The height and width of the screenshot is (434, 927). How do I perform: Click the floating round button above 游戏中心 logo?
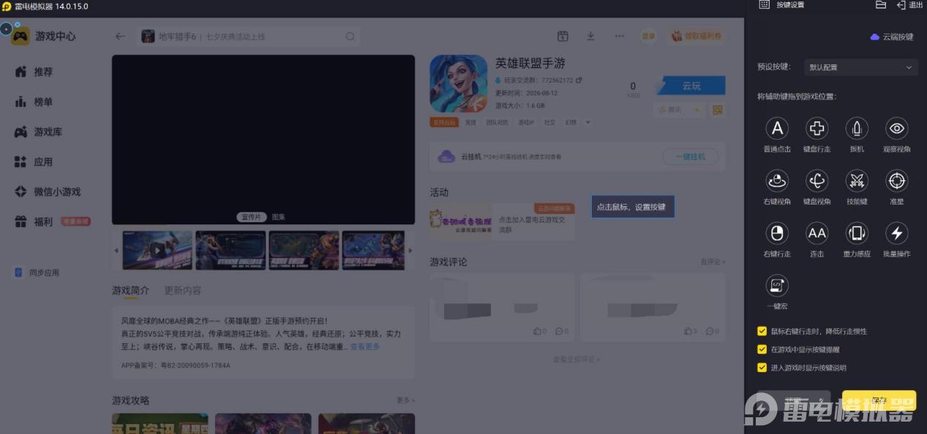[6, 29]
